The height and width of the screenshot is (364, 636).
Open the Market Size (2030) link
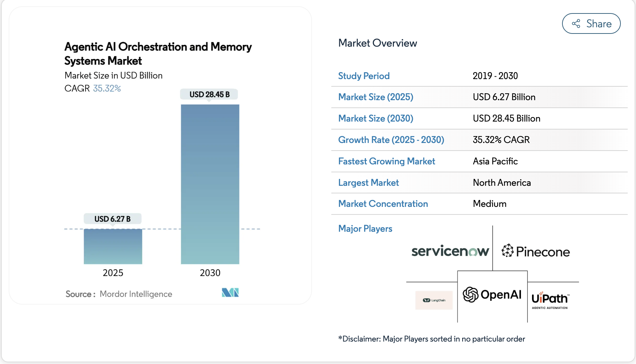pyautogui.click(x=376, y=118)
